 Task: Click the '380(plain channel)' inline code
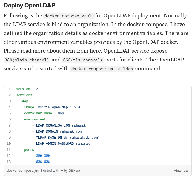[x=27, y=60]
